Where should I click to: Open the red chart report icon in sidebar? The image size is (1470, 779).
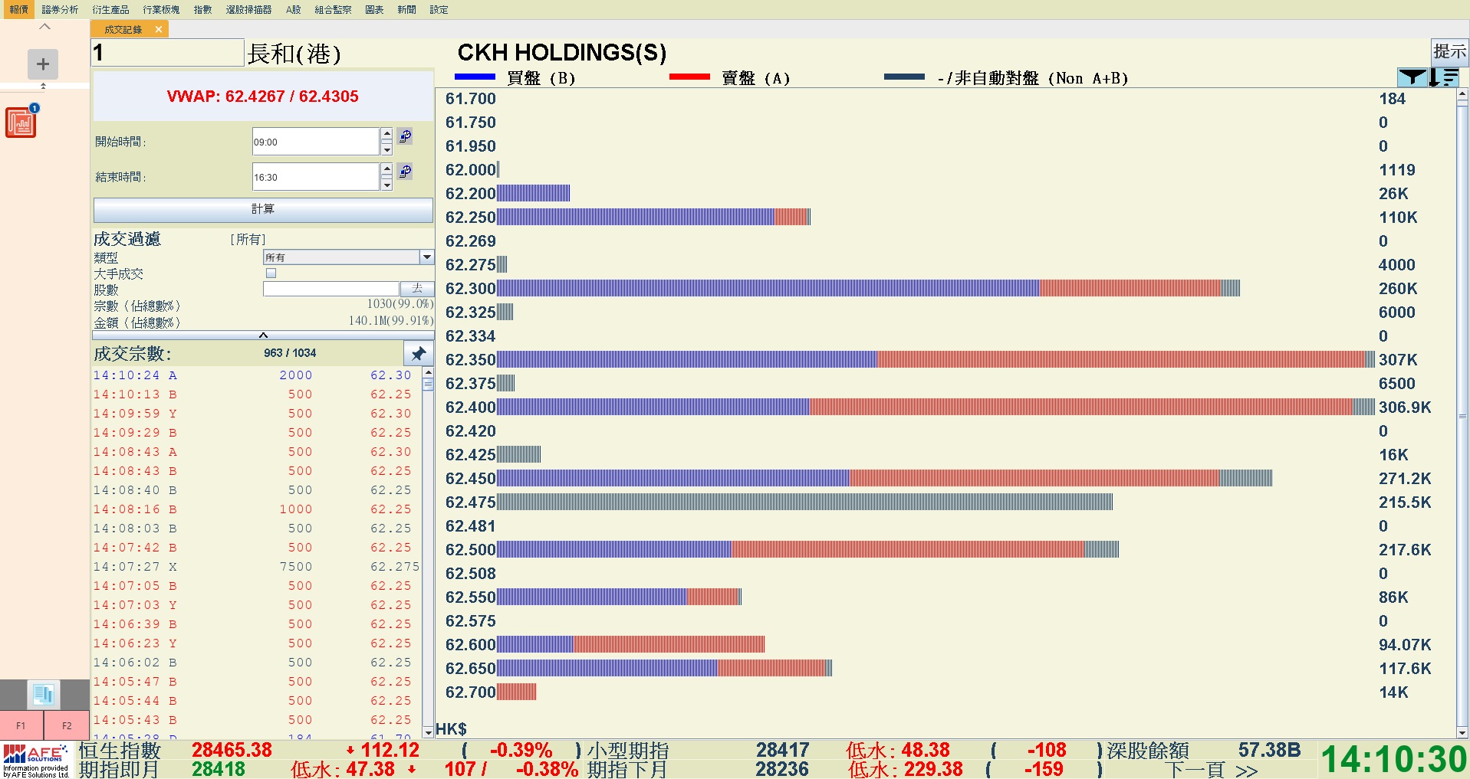(21, 122)
